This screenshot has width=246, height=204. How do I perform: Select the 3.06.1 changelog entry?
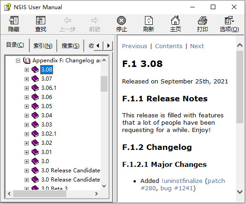48,88
